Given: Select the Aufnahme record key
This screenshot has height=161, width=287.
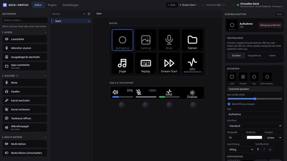Looking at the screenshot, I should click(x=122, y=40).
